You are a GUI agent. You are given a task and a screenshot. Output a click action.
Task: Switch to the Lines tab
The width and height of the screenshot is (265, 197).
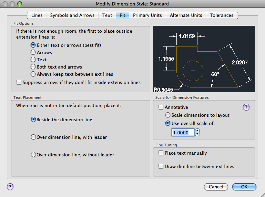37,15
